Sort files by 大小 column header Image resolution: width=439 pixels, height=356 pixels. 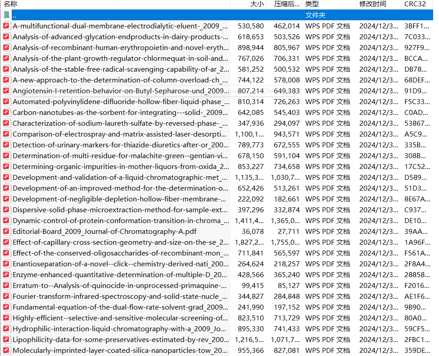[257, 4]
